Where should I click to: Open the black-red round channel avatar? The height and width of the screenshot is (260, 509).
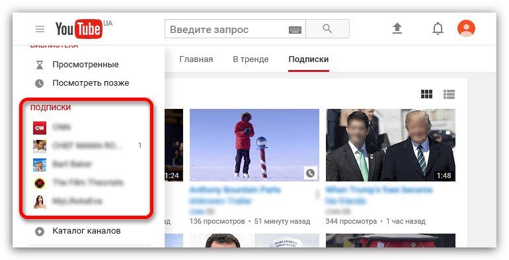pyautogui.click(x=40, y=183)
